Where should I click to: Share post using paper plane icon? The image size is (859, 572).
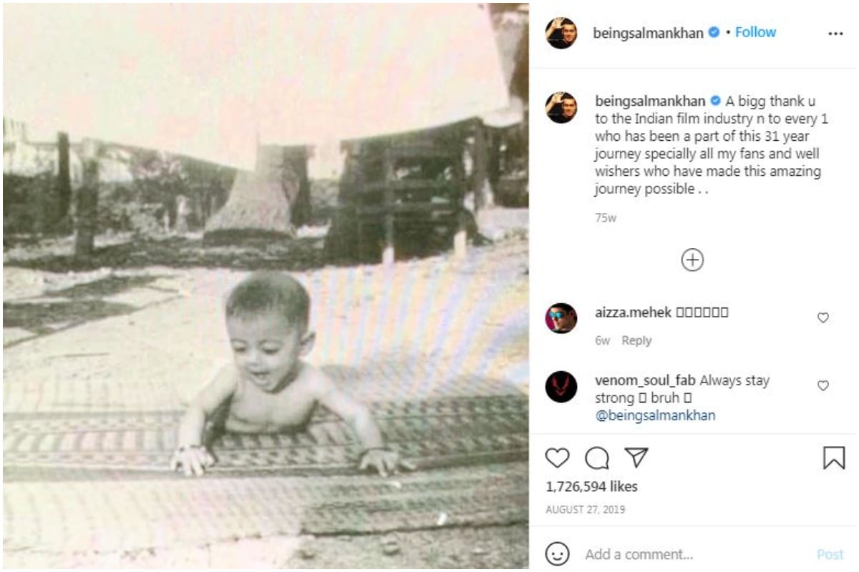[636, 458]
